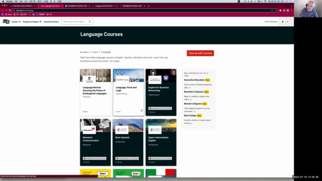Image resolution: width=322 pixels, height=181 pixels.
Task: Expand the account dropdown arrow
Action: (287, 22)
